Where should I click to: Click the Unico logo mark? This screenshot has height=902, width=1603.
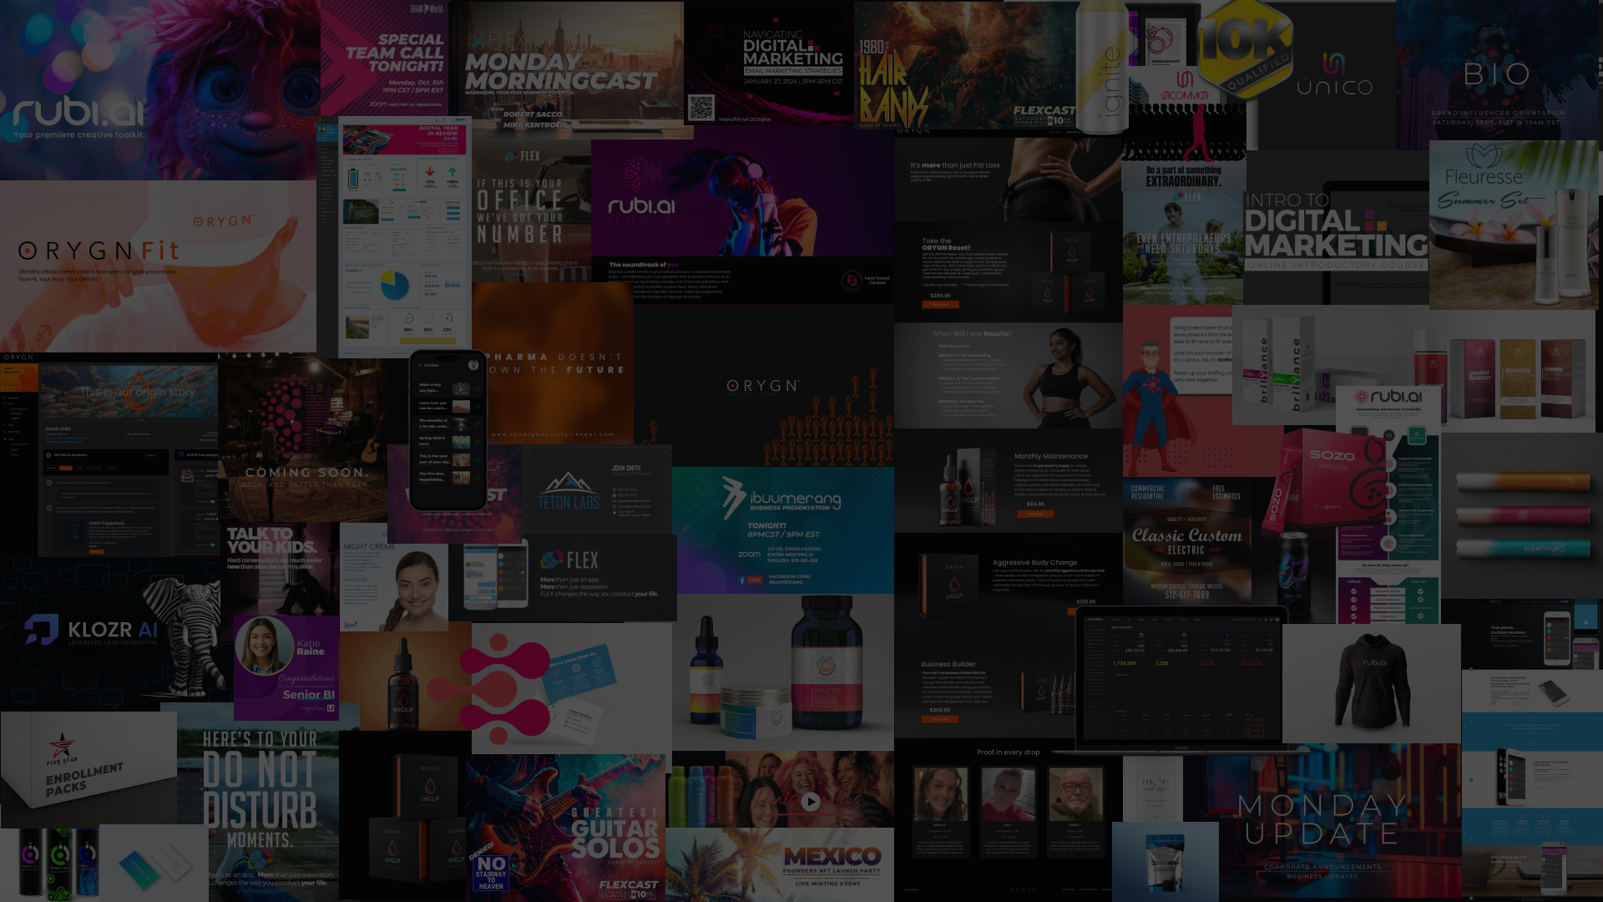[x=1333, y=63]
